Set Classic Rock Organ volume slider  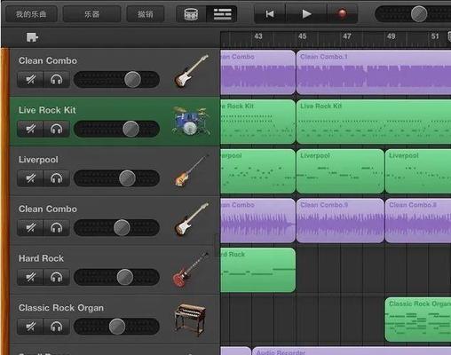(117, 327)
